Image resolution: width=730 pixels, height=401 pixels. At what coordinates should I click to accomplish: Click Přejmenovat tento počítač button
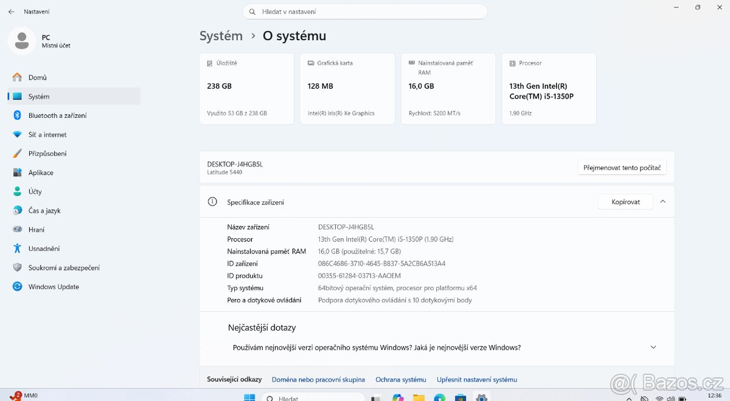pos(622,167)
